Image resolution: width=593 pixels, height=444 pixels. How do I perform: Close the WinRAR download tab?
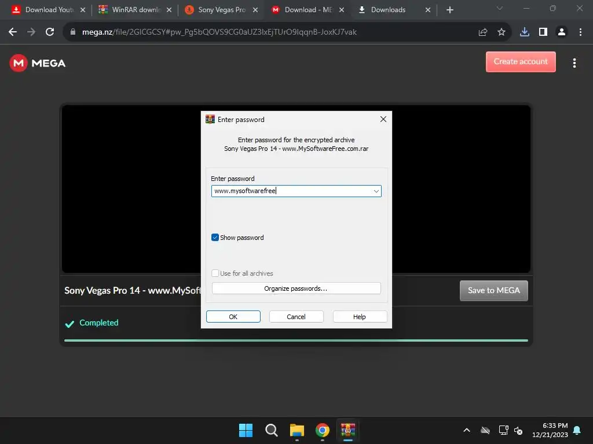pyautogui.click(x=169, y=10)
